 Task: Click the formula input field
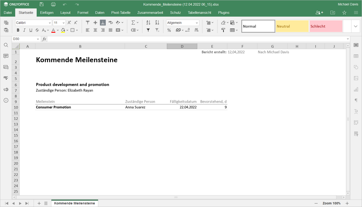point(196,39)
